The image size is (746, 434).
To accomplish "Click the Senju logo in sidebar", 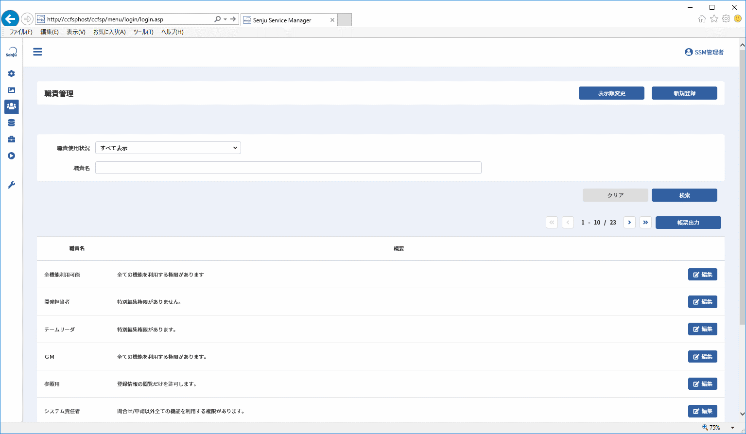I will click(x=11, y=52).
